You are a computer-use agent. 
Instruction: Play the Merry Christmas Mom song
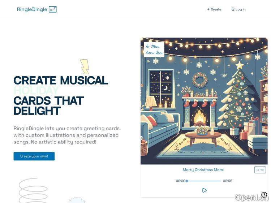204,190
